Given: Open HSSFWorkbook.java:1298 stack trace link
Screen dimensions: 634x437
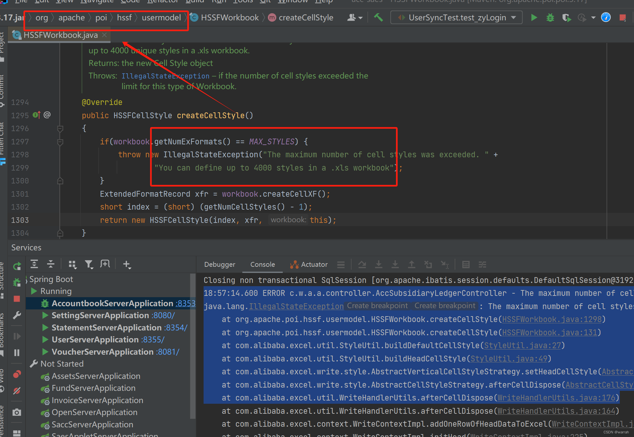Looking at the screenshot, I should point(552,319).
